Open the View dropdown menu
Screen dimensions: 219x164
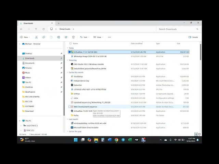click(x=98, y=37)
